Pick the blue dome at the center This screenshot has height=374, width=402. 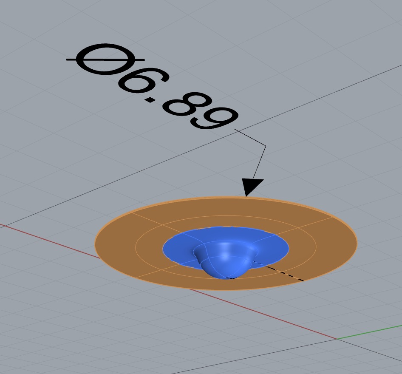225,260
